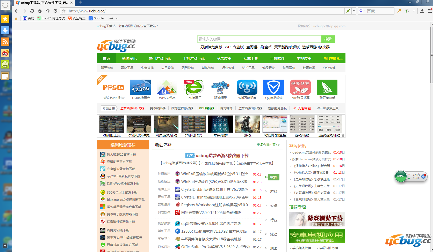Open the Baidu search engine dropdown
Screen dimensions: 433x252
click(x=362, y=11)
